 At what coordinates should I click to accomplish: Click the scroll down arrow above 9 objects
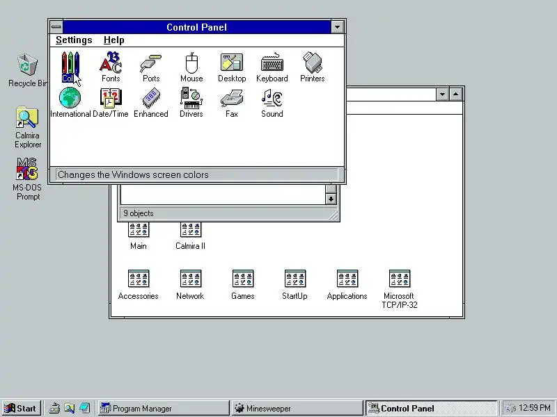pos(331,199)
